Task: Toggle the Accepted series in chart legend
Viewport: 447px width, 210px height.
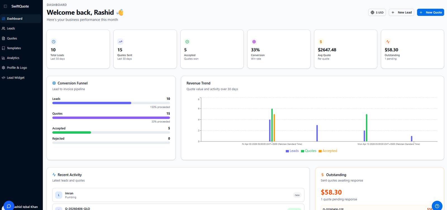Action: pyautogui.click(x=328, y=151)
